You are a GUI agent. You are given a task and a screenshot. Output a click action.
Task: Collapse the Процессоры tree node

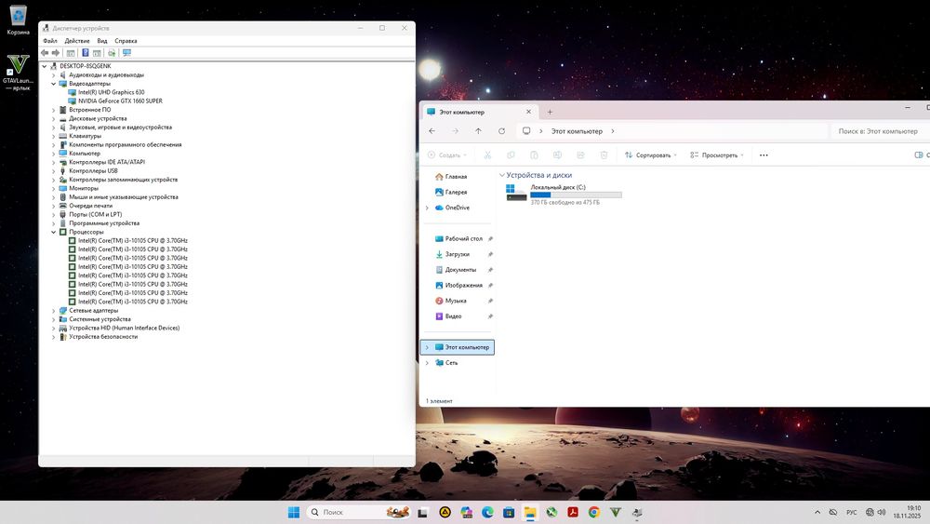click(x=53, y=232)
